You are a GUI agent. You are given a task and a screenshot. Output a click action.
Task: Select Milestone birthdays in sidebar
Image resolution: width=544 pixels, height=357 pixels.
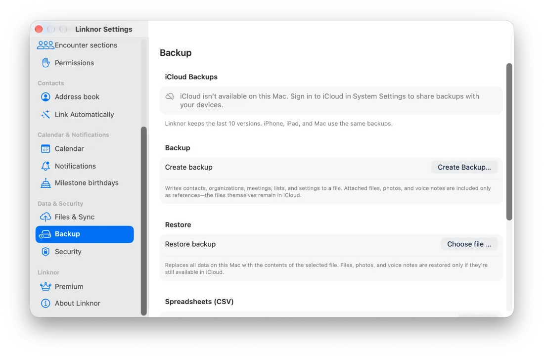click(x=85, y=183)
